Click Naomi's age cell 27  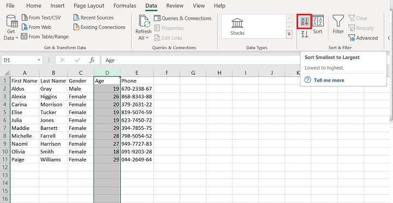tap(108, 144)
